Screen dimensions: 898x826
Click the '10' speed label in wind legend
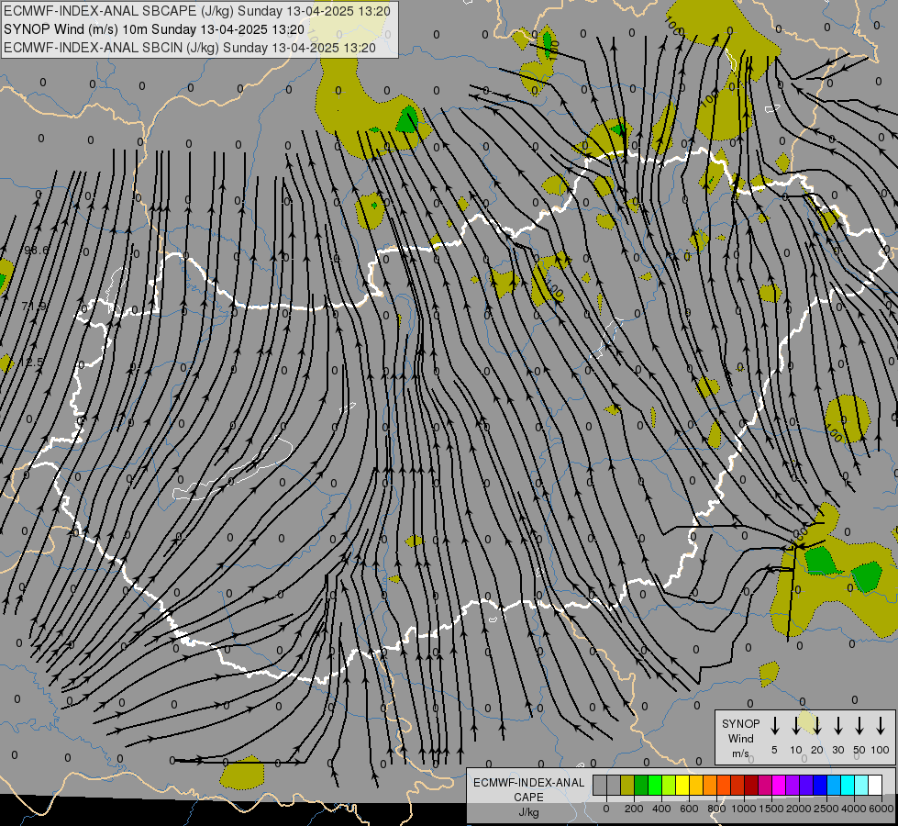796,750
